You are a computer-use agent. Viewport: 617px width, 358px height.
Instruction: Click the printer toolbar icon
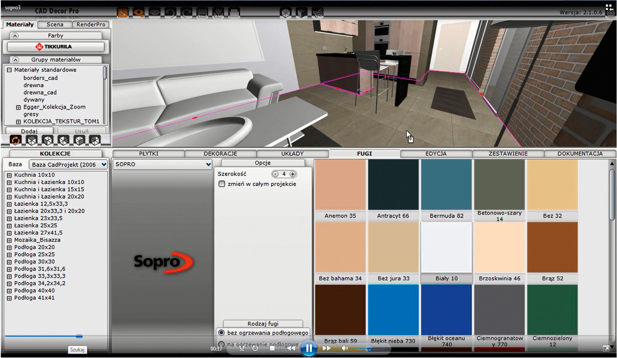click(x=234, y=13)
